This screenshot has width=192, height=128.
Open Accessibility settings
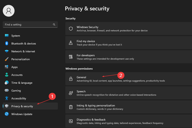[x=19, y=98]
